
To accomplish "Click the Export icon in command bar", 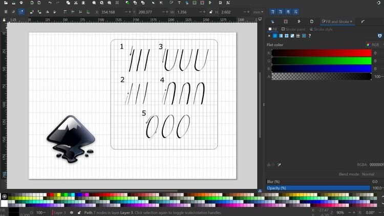I will pyautogui.click(x=39, y=3).
